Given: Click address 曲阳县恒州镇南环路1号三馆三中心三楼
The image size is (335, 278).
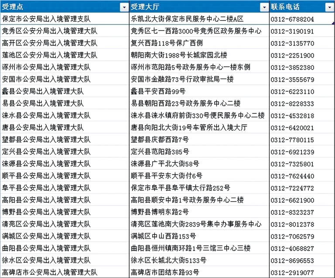Looking at the screenshot, I should pyautogui.click(x=191, y=248).
